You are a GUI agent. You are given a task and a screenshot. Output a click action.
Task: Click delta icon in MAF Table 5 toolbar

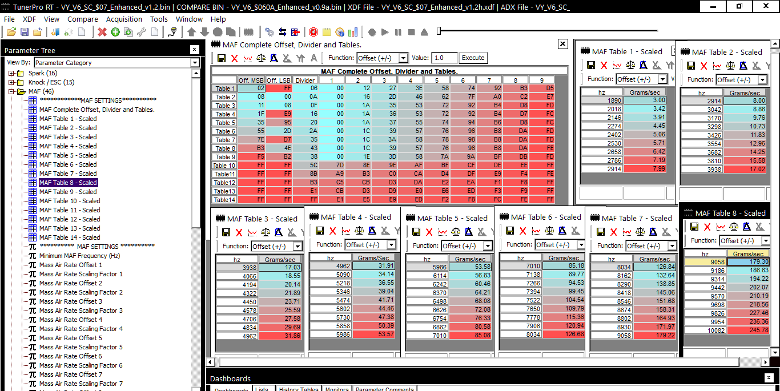469,232
